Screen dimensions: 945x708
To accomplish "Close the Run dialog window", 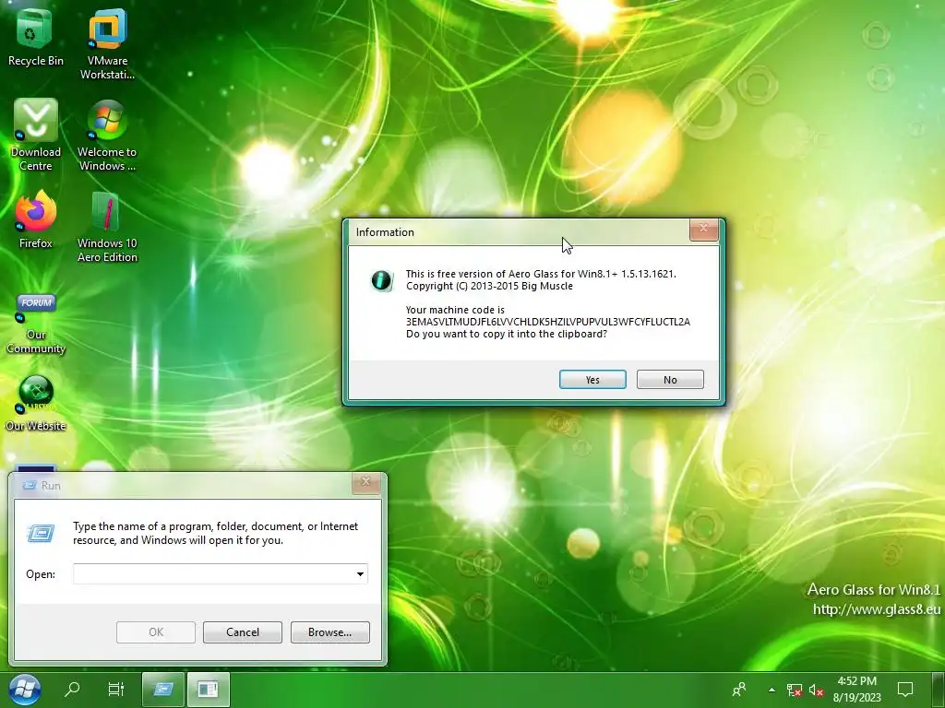I will click(365, 483).
